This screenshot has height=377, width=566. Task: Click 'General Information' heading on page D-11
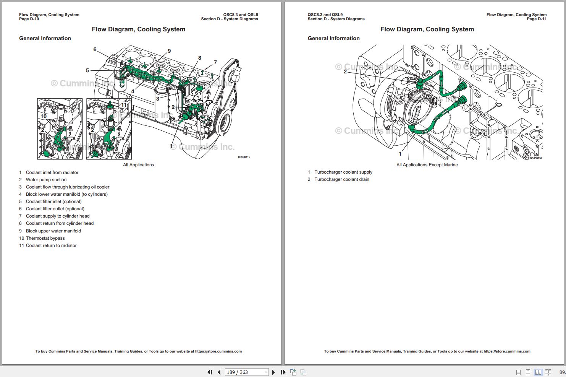coord(334,38)
